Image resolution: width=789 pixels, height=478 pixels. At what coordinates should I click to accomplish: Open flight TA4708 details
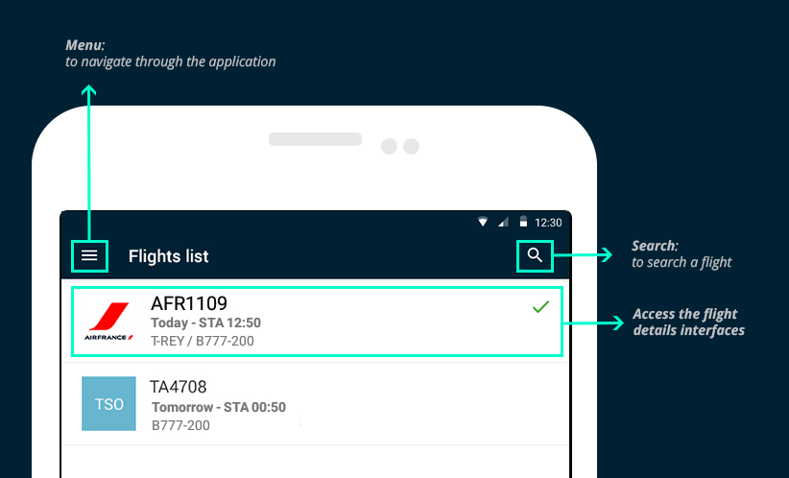click(316, 404)
